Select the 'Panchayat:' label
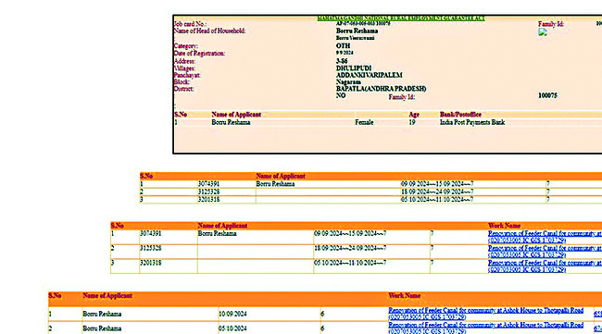Screen dimensions: 602x334 [x=187, y=75]
